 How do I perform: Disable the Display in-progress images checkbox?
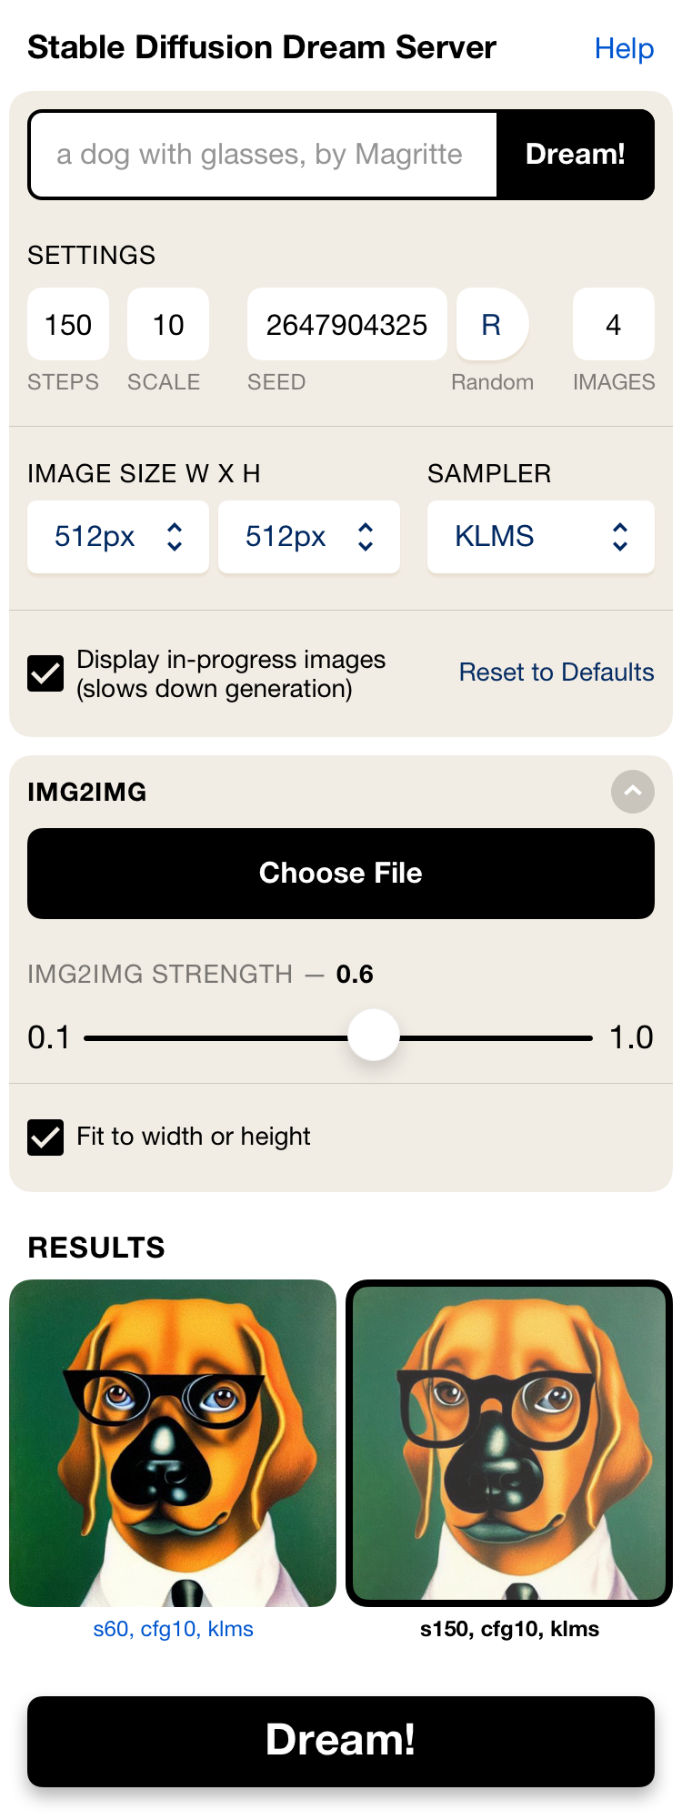point(45,673)
